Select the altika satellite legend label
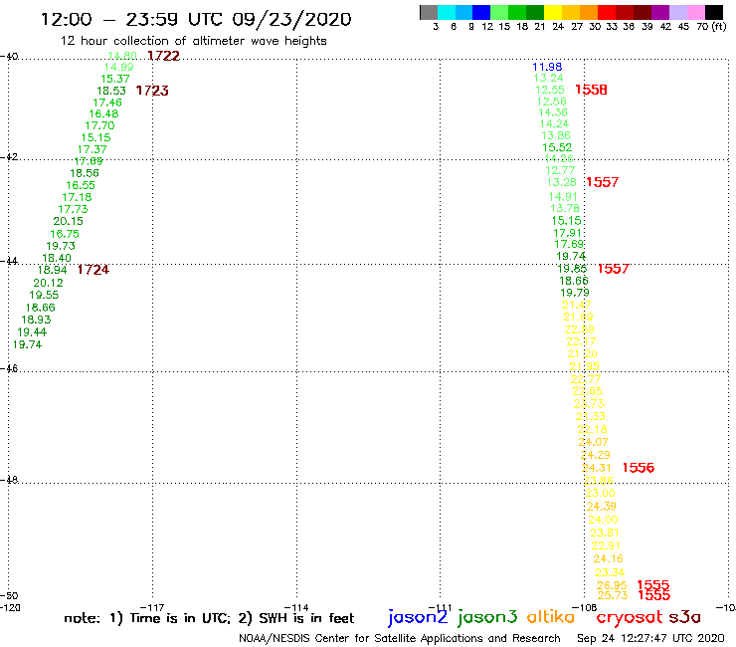 [x=551, y=616]
